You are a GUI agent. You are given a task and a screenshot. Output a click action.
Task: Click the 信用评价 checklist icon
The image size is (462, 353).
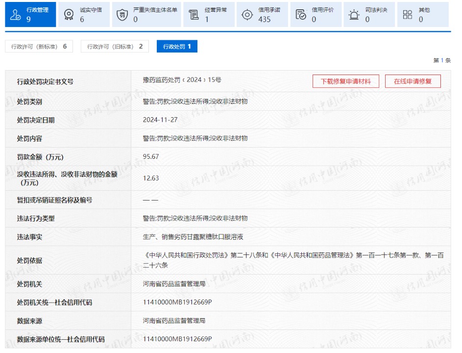(x=300, y=15)
